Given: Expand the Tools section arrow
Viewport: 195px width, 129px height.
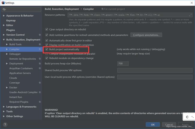Looking at the screenshot, I should [x=4, y=111].
